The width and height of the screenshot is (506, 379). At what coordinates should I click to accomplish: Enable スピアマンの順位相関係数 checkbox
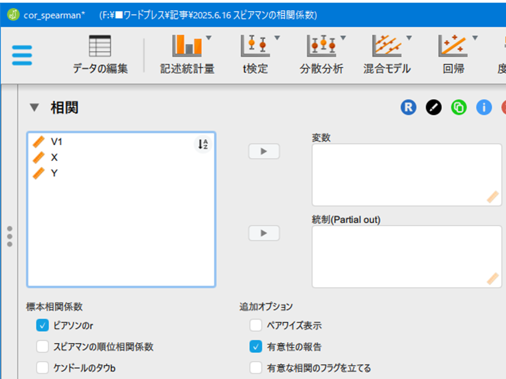43,347
